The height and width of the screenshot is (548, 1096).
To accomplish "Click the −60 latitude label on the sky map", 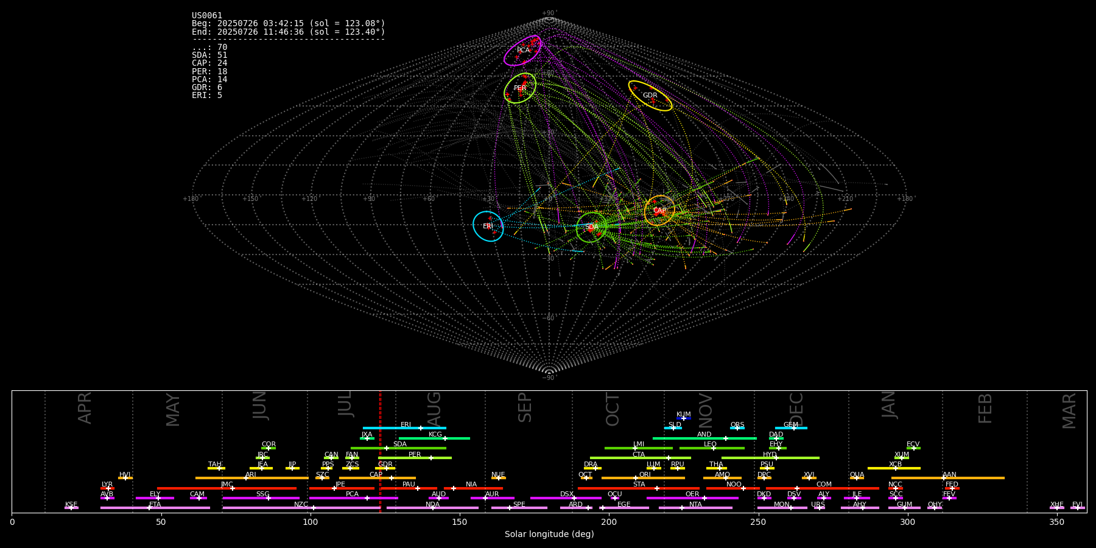I will coord(549,318).
